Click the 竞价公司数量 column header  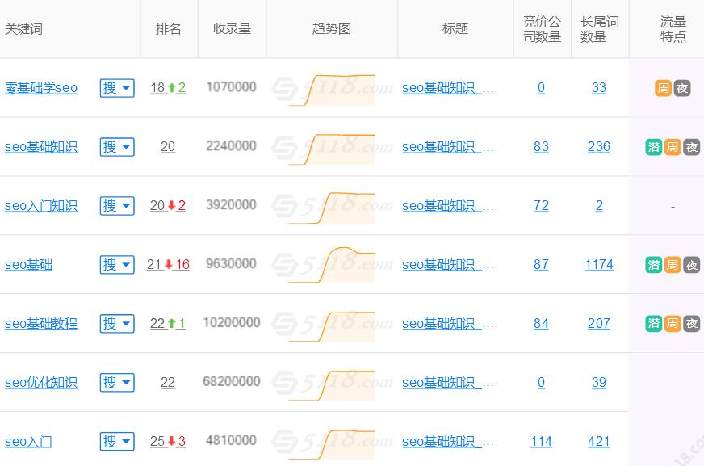542,29
